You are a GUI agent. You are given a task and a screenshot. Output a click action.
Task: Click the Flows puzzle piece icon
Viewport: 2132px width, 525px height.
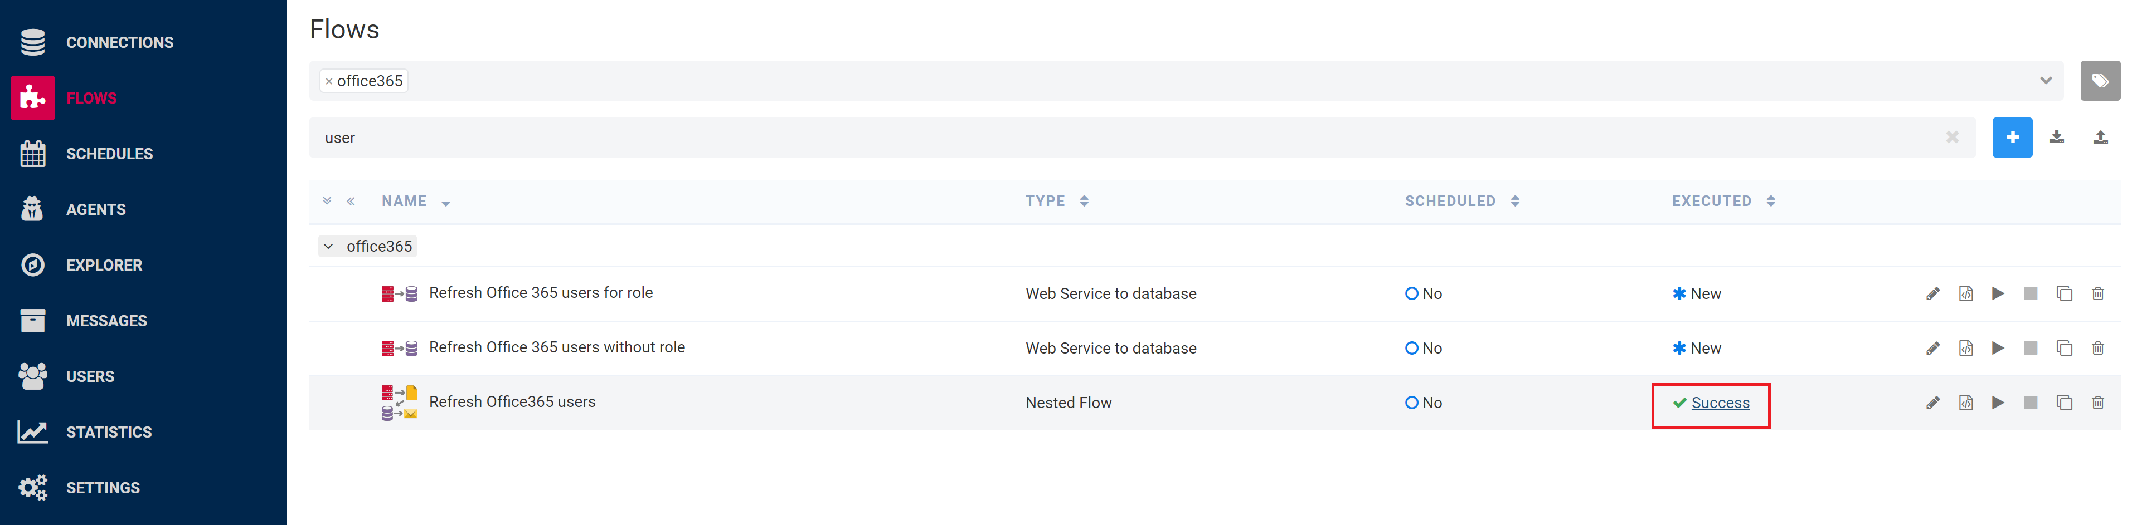pyautogui.click(x=33, y=97)
